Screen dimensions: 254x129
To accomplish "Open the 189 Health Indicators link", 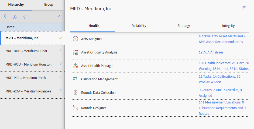I will (x=224, y=66).
